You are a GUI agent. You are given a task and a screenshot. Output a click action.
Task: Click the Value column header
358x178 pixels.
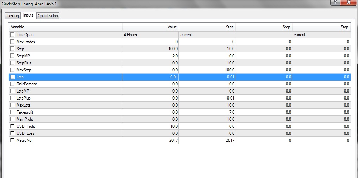(150, 27)
